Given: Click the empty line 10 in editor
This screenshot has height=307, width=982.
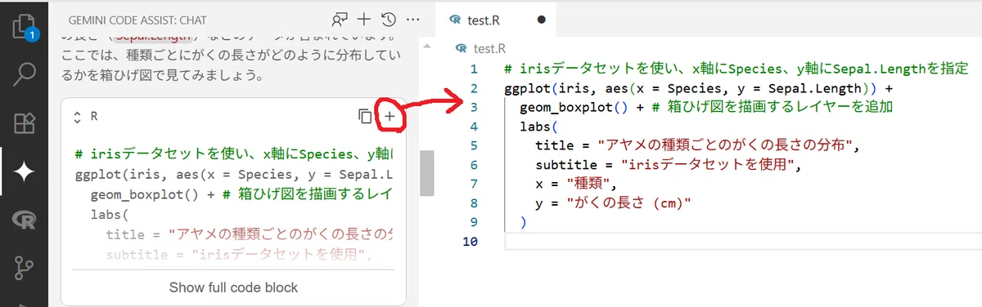Looking at the screenshot, I should pyautogui.click(x=736, y=241).
